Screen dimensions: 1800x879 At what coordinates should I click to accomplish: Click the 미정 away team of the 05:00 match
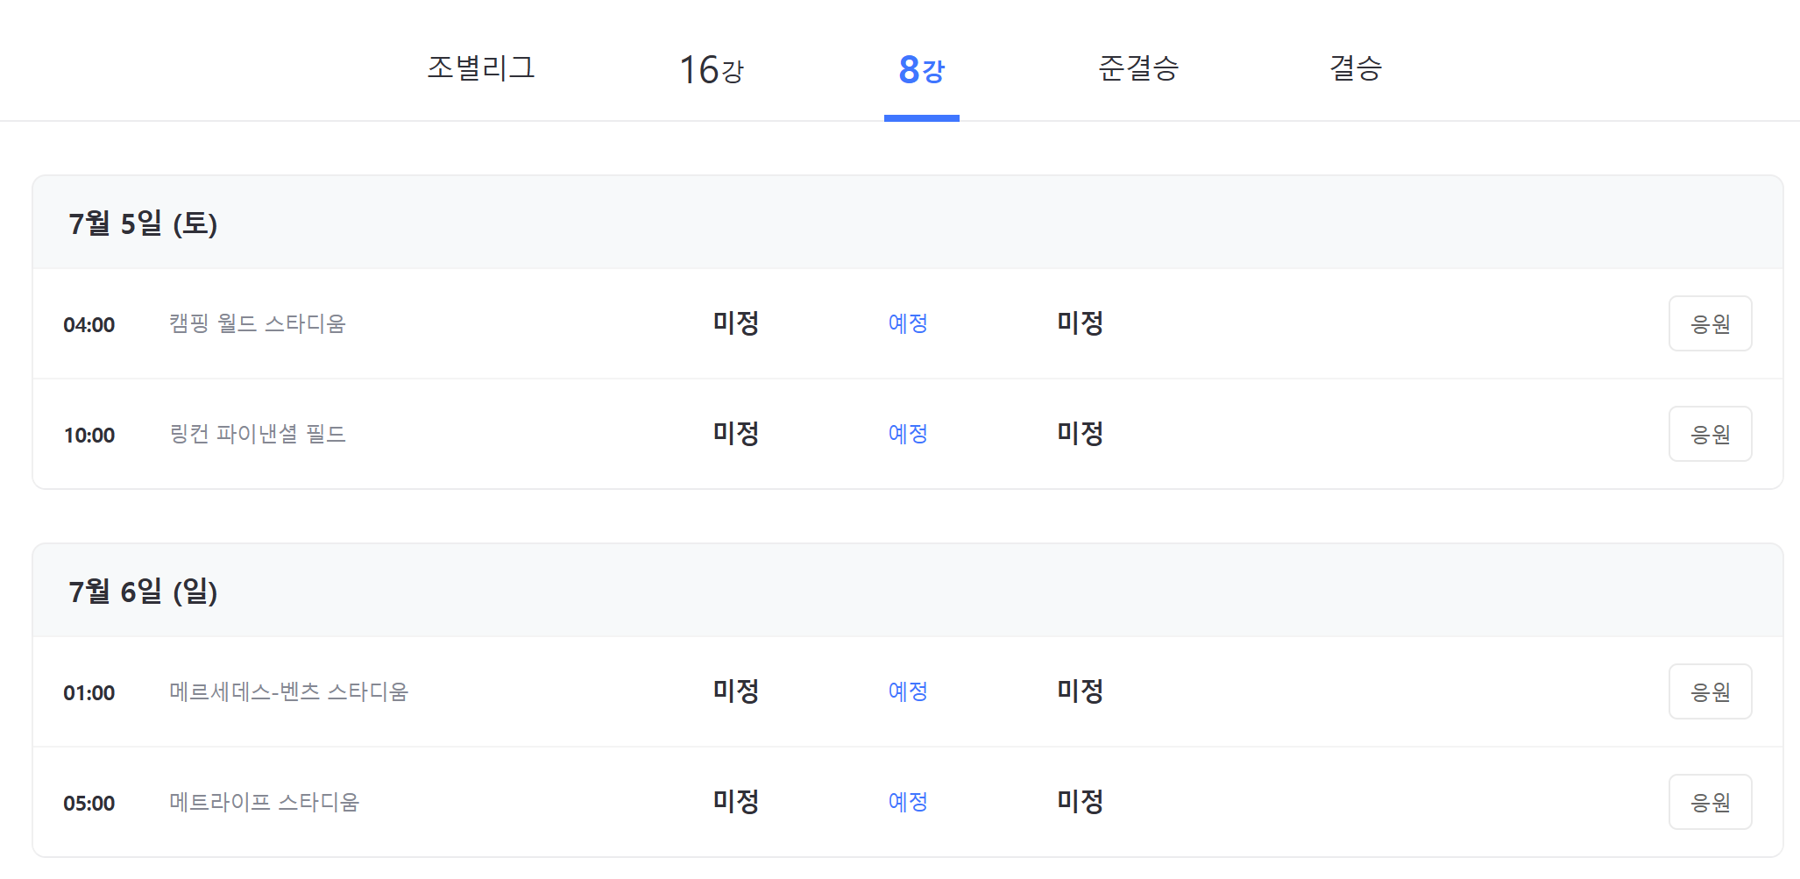click(1080, 801)
